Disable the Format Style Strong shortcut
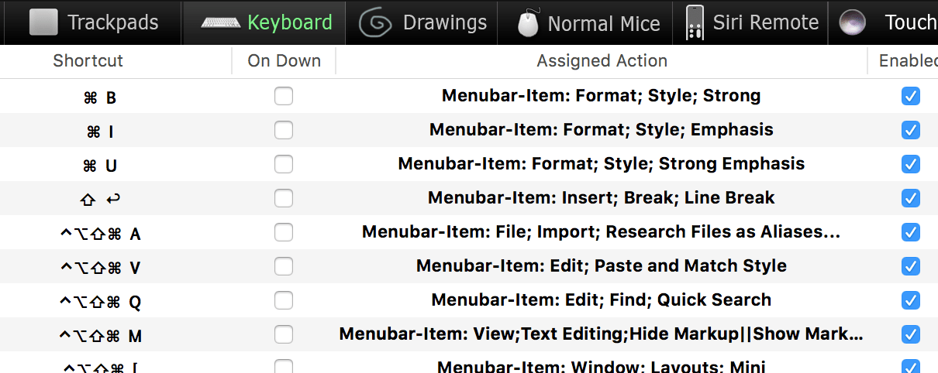This screenshot has width=938, height=373. pyautogui.click(x=911, y=96)
